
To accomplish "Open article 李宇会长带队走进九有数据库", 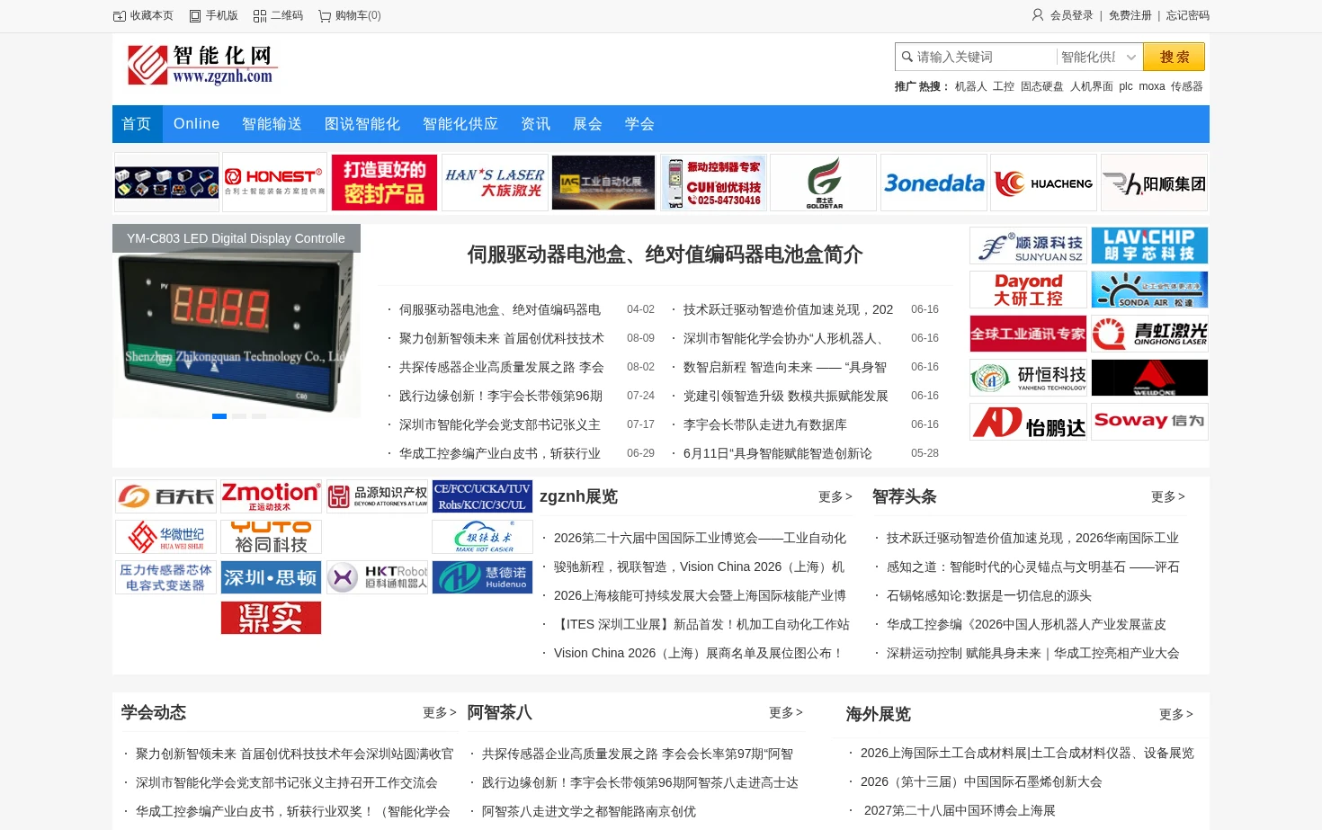I will pyautogui.click(x=764, y=424).
